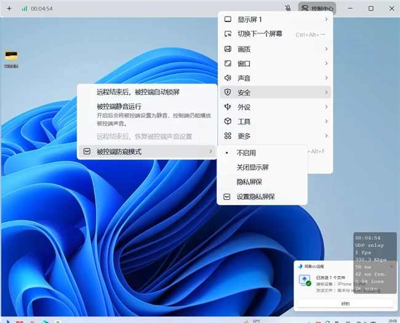Screen dimensions: 400x323
Task: Click the switch-screen icon beside 切换下一个屏幕
Action: (x=228, y=34)
